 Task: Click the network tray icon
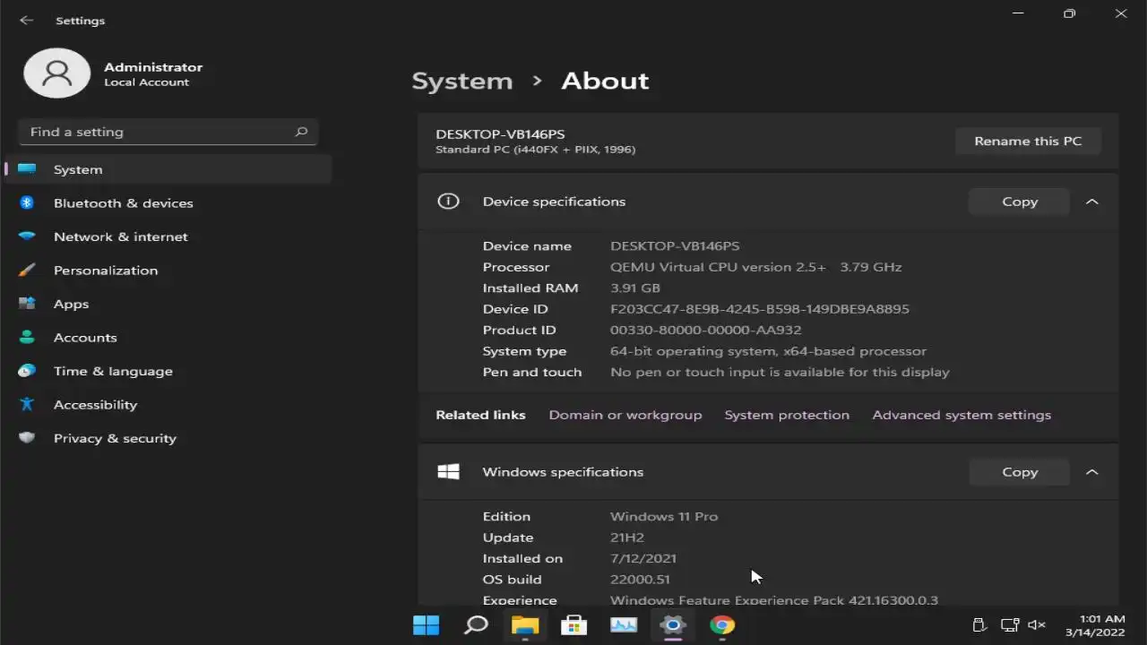[1010, 624]
